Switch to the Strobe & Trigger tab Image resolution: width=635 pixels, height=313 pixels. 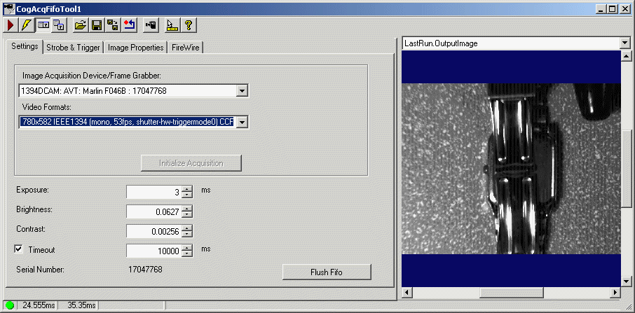(x=74, y=48)
